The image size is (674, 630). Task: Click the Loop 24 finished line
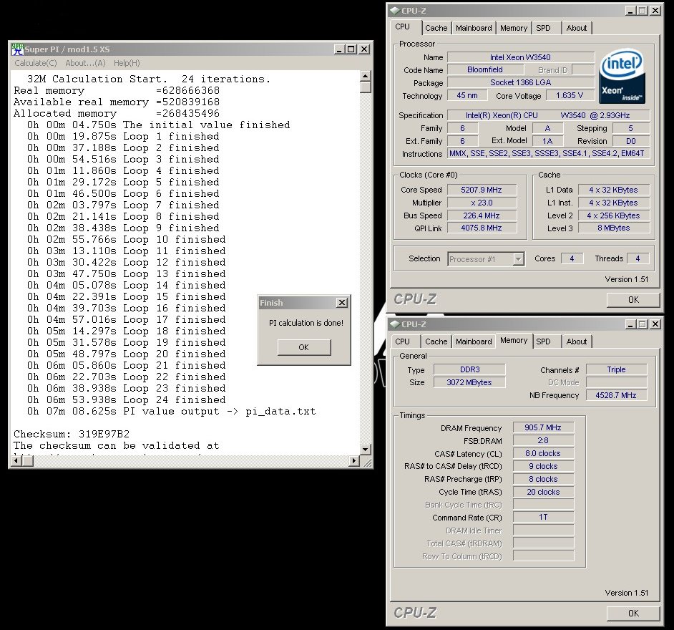pos(127,400)
